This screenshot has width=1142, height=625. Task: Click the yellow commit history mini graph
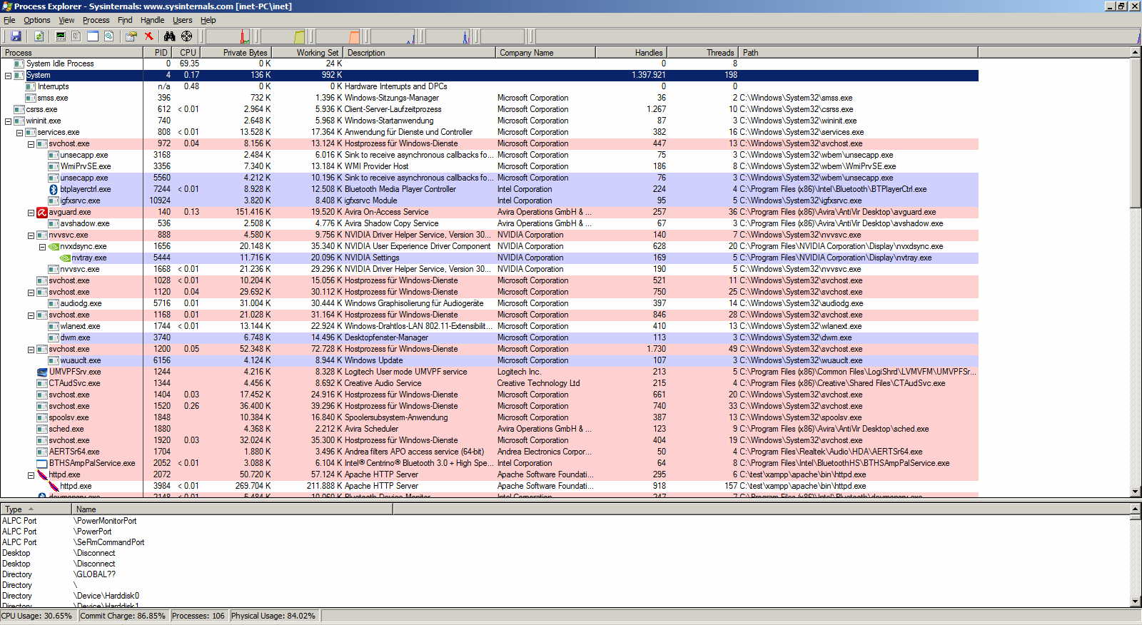pyautogui.click(x=284, y=36)
